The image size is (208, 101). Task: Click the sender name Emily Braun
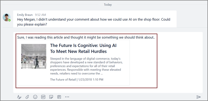[25, 15]
